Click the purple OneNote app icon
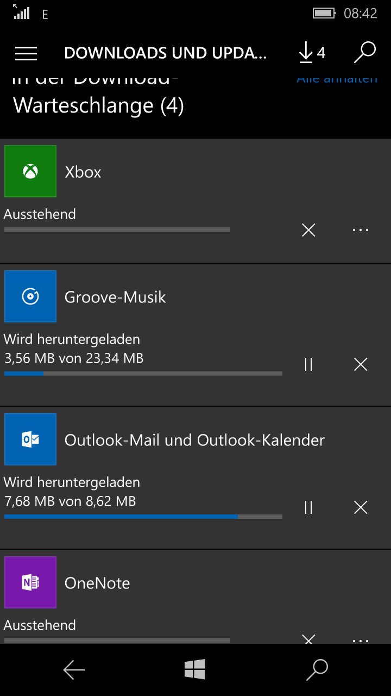This screenshot has height=696, width=391. 30,582
